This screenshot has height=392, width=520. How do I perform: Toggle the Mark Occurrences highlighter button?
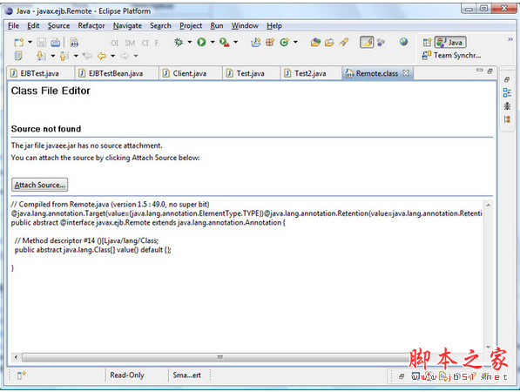[367, 42]
